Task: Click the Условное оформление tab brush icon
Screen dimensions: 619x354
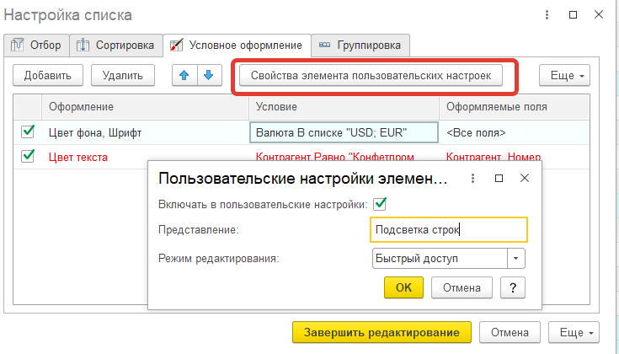Action: [176, 45]
